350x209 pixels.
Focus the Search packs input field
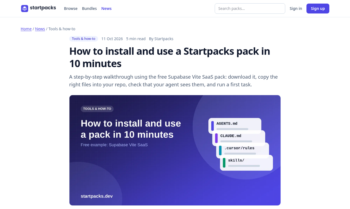tap(250, 9)
